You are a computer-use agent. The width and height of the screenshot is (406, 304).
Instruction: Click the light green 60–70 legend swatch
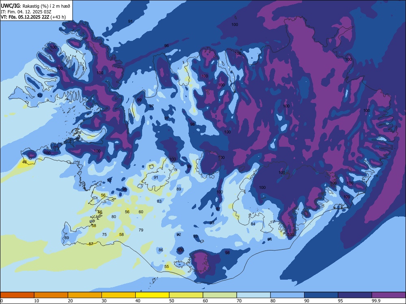[220, 295]
